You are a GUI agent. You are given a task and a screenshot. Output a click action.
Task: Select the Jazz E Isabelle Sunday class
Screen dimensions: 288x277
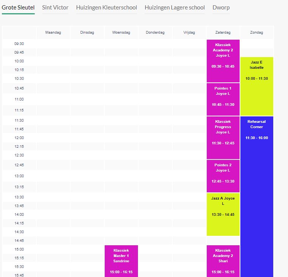click(x=257, y=86)
